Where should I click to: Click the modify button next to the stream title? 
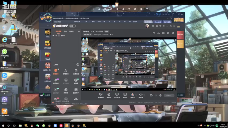point(107,31)
